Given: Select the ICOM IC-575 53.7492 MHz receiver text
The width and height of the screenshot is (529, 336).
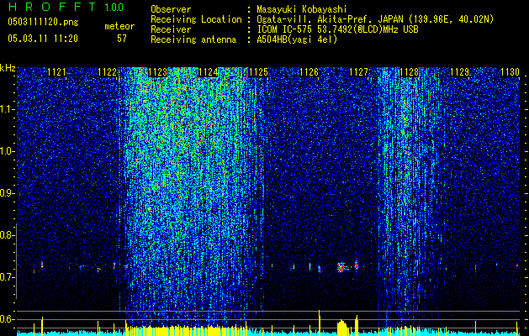Looking at the screenshot, I should (x=337, y=29).
